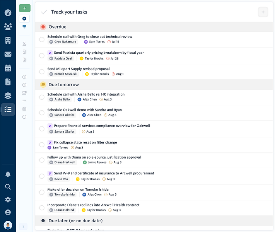Open the notifications bell icon
Viewport: 275px width, 232px height.
(8, 174)
